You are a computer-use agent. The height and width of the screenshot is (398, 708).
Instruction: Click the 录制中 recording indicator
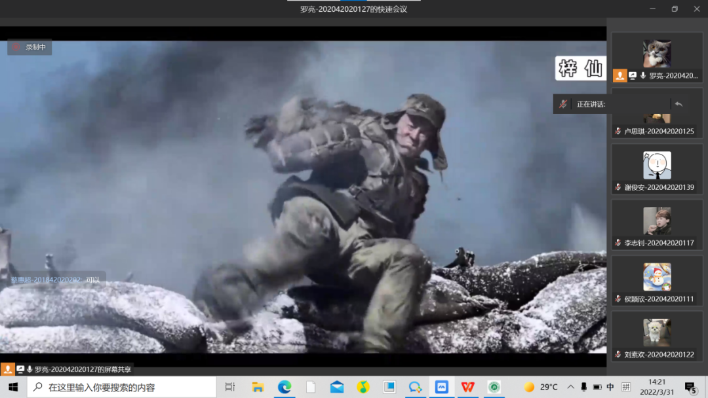(x=29, y=47)
